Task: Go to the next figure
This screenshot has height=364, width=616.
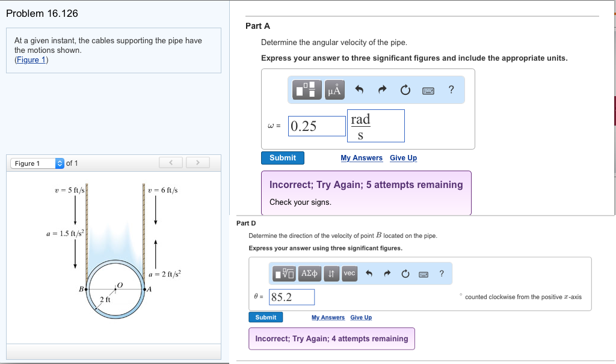Action: click(197, 163)
